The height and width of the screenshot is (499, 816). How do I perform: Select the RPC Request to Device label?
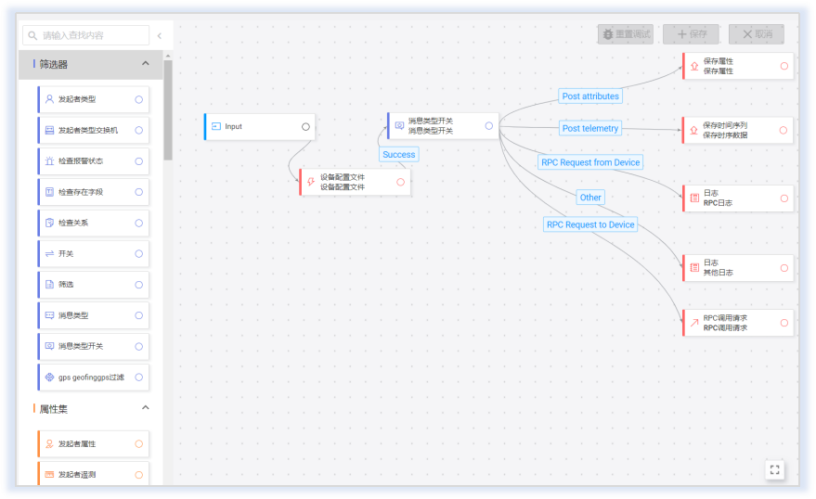click(590, 224)
